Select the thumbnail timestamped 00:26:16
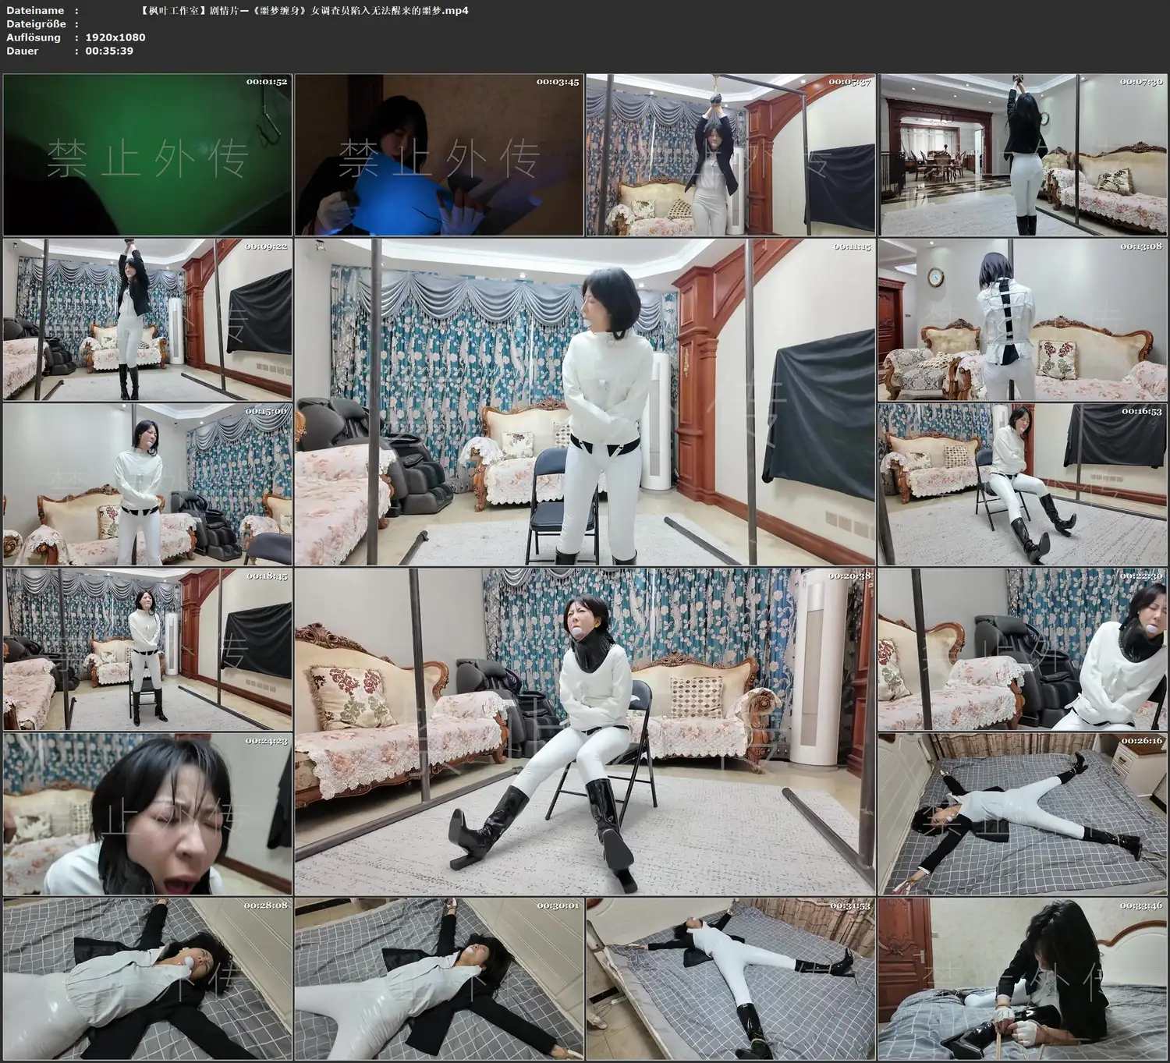The height and width of the screenshot is (1063, 1170). pyautogui.click(x=1023, y=813)
